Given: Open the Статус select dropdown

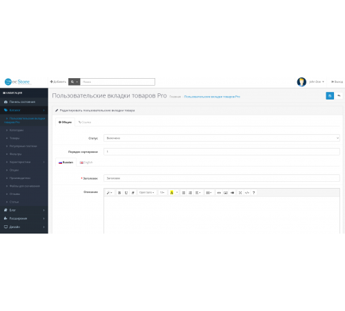Looking at the screenshot, I should tap(221, 138).
